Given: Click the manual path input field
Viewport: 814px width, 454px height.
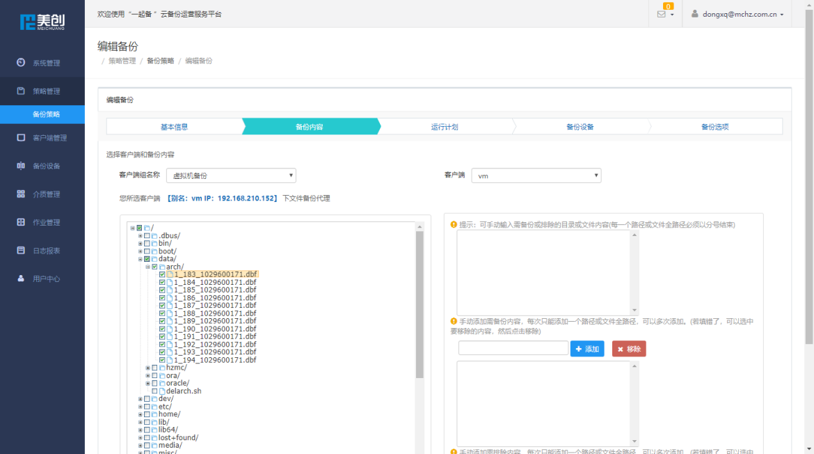Looking at the screenshot, I should (x=513, y=348).
